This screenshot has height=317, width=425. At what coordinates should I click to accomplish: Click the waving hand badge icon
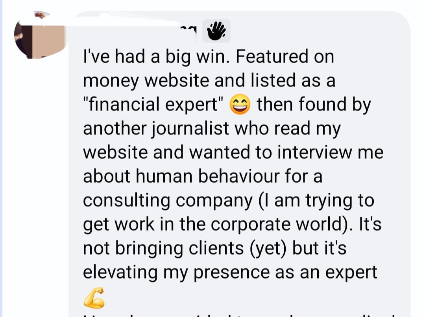point(216,31)
